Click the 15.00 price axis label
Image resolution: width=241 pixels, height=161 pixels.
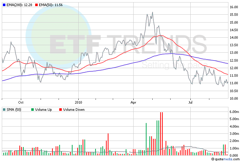tap(234, 22)
